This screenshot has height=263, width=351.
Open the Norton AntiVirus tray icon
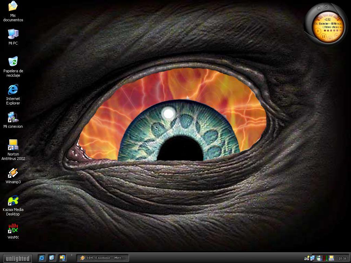click(331, 258)
